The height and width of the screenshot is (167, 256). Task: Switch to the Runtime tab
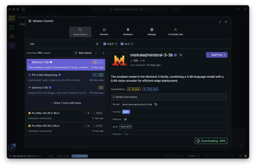tap(104, 32)
